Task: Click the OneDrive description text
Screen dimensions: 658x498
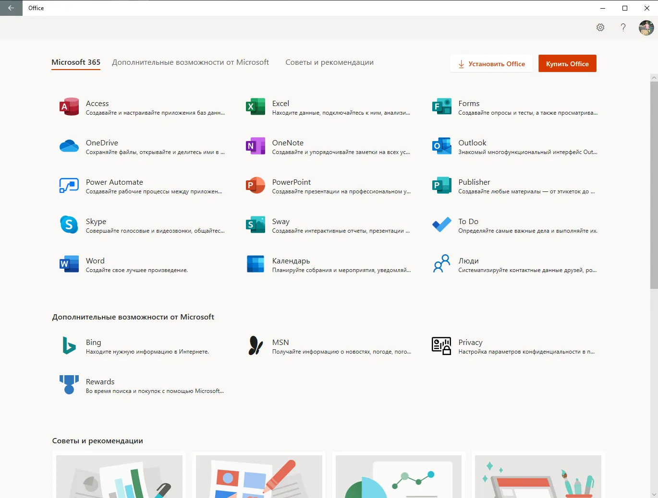Action: [155, 152]
